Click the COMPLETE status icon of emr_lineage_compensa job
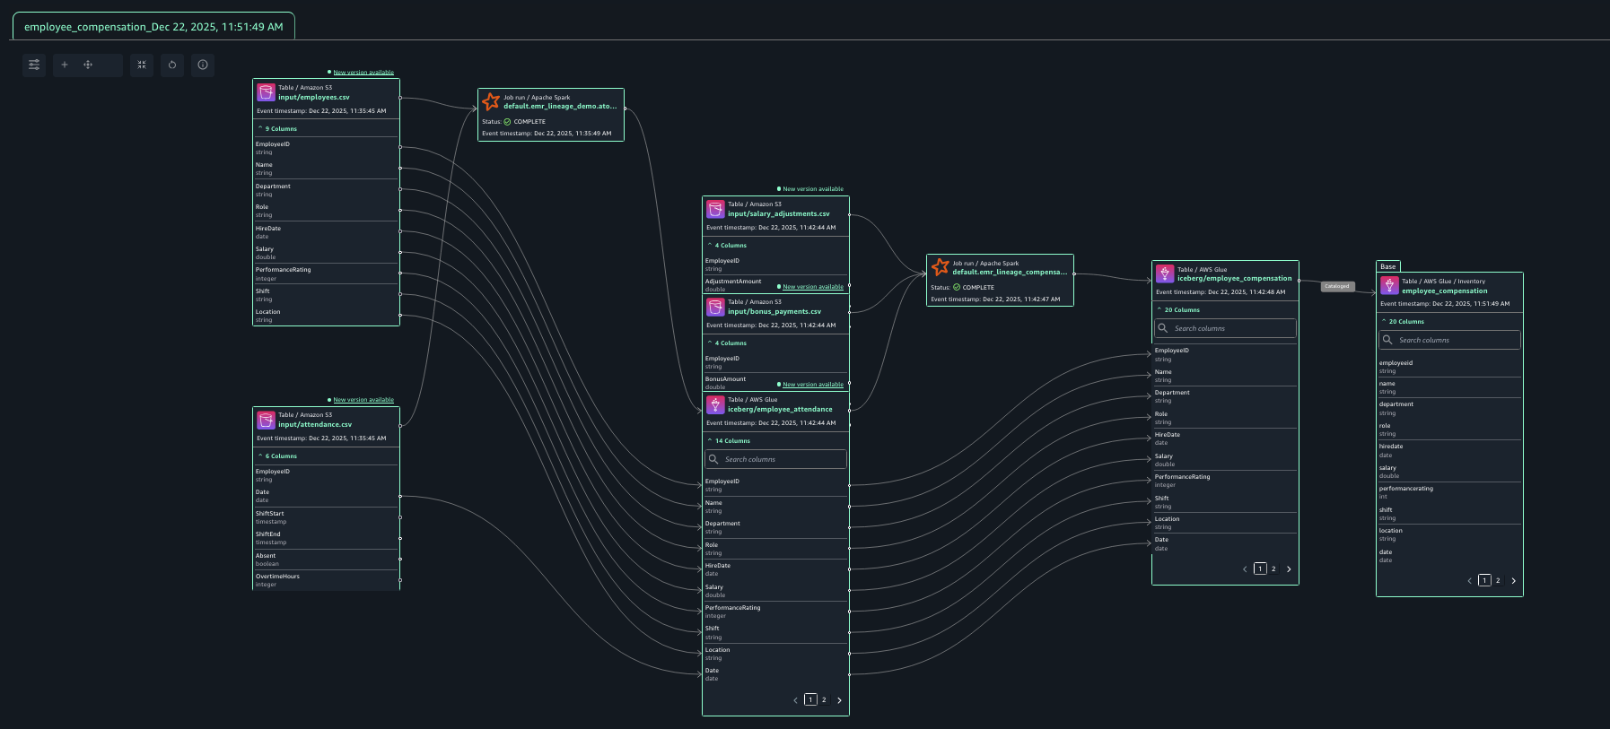Image resolution: width=1610 pixels, height=729 pixels. 957,288
